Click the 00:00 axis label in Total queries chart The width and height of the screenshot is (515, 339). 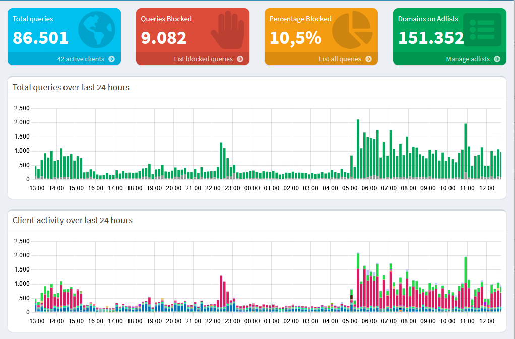pos(252,188)
